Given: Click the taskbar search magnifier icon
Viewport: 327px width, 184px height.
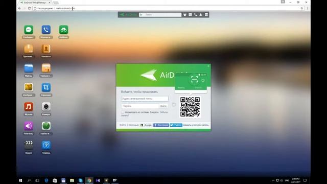Looking at the screenshot, I should (x=29, y=180).
